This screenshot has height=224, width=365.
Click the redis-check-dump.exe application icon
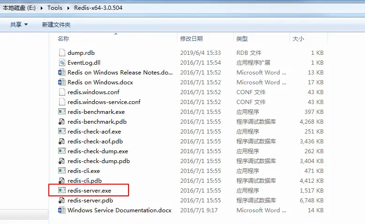(x=62, y=151)
